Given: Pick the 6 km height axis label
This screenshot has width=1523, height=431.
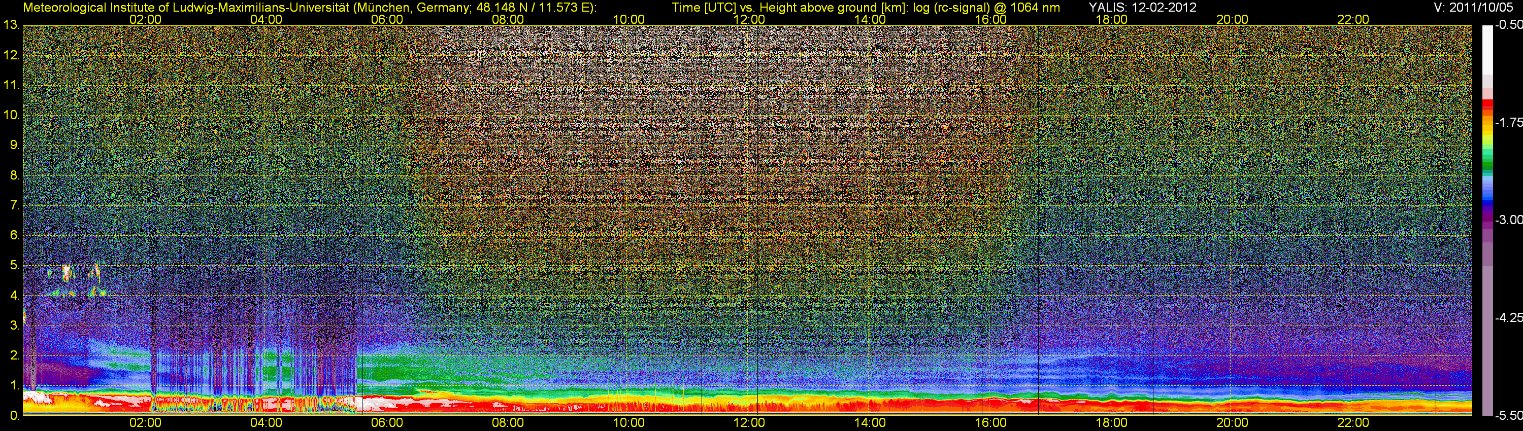Looking at the screenshot, I should 14,236.
